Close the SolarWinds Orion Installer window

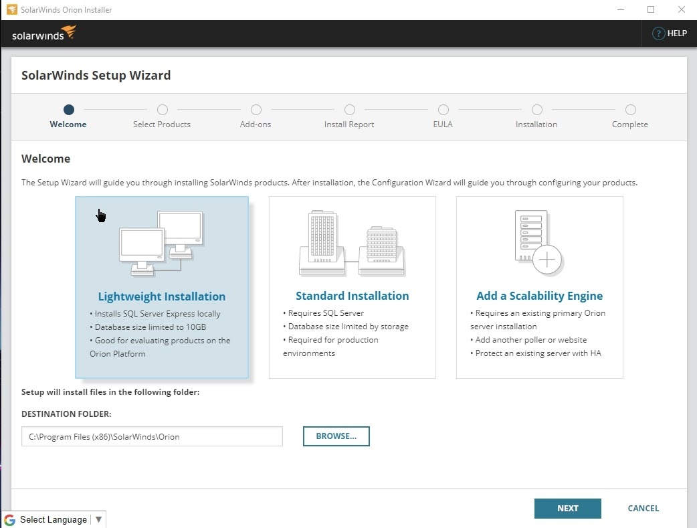click(x=681, y=9)
